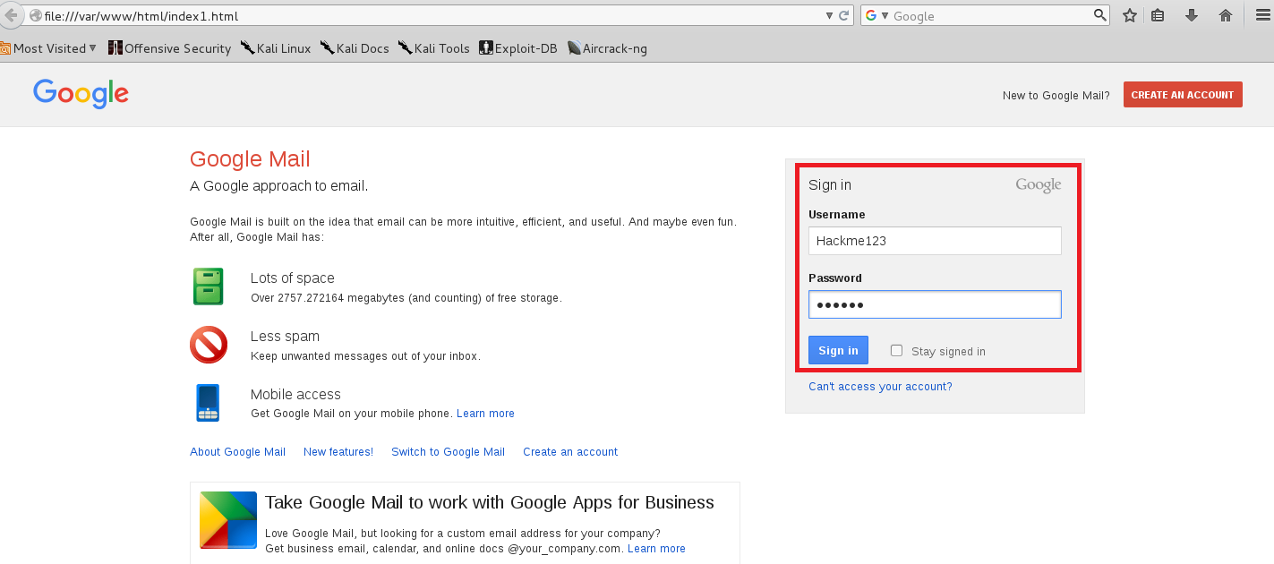
Task: Click the blue Sign in button
Action: (838, 350)
